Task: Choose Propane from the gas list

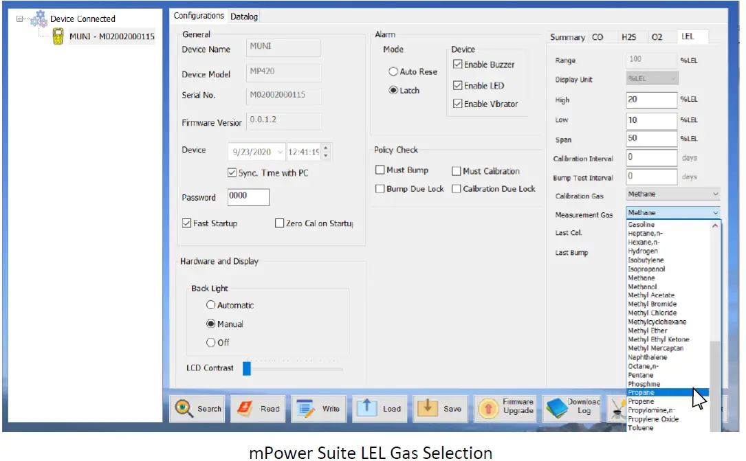Action: click(x=668, y=392)
